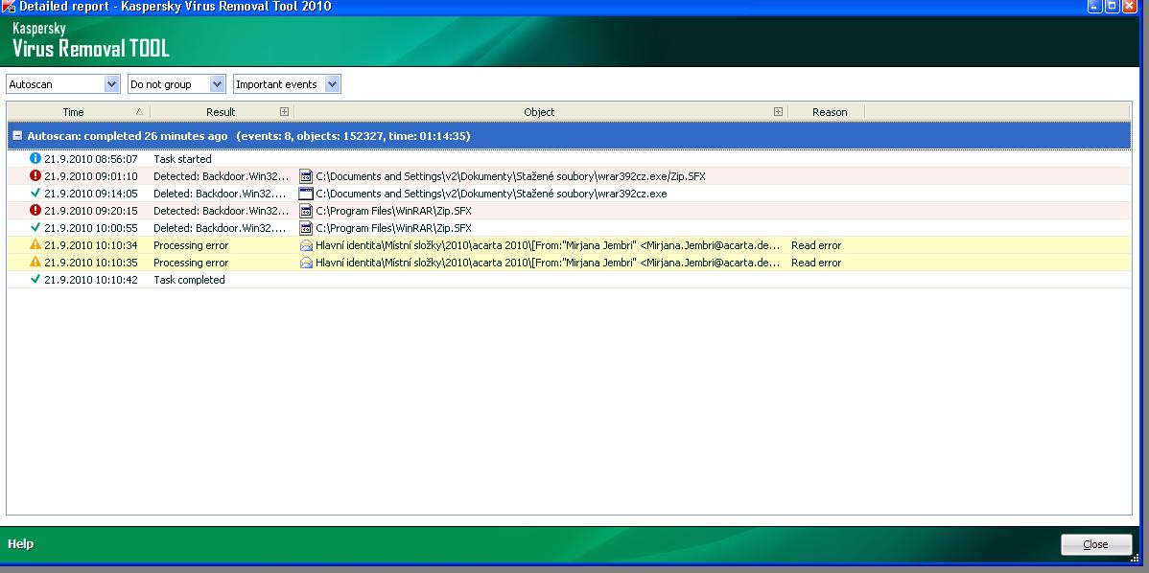Select the Task completed text
This screenshot has height=573, width=1149.
coord(189,280)
